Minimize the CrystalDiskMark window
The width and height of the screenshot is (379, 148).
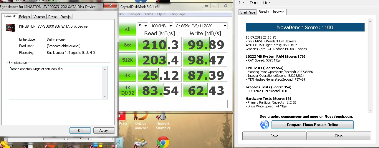(206, 5)
